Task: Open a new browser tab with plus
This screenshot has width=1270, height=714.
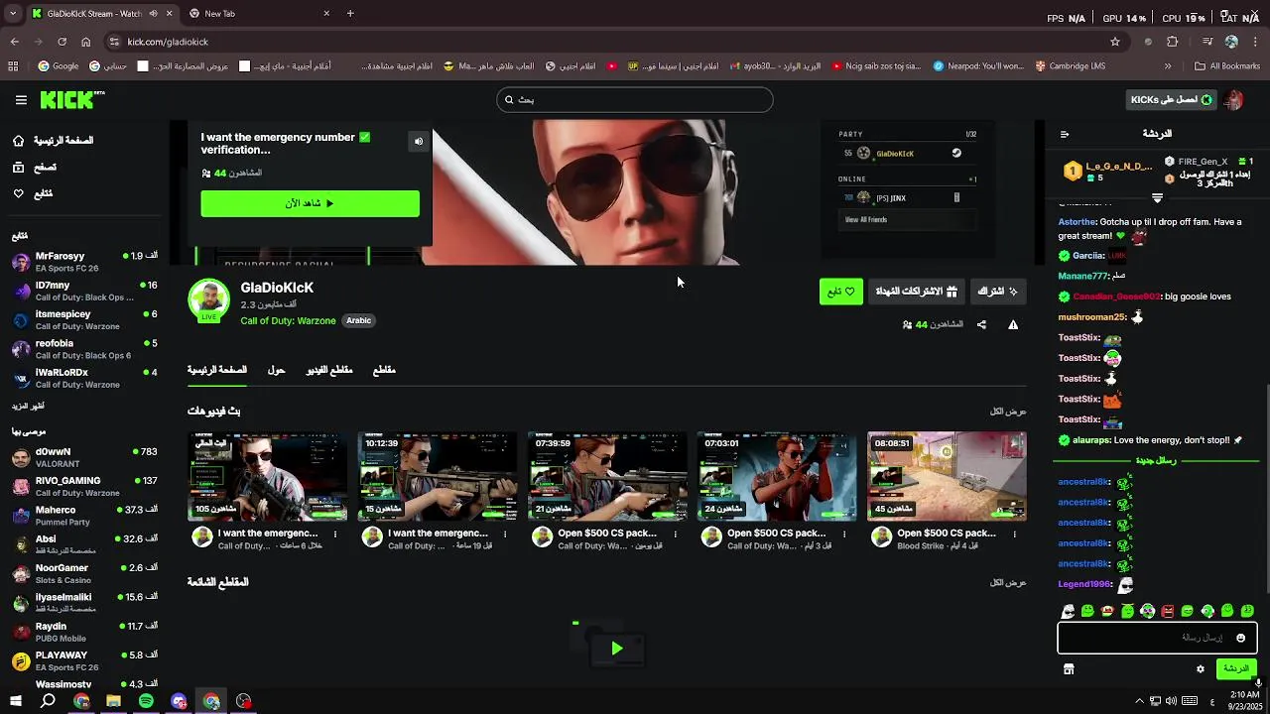Action: pos(350,14)
